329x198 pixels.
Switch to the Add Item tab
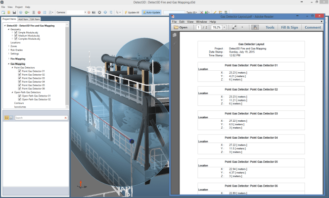click(23, 19)
